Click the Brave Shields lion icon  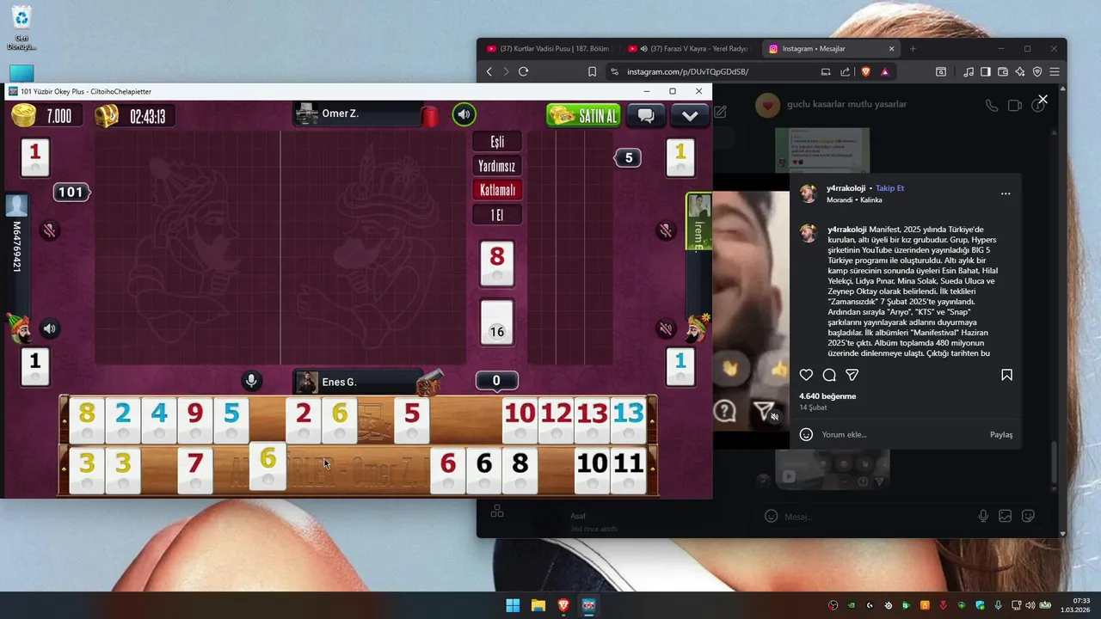point(865,71)
